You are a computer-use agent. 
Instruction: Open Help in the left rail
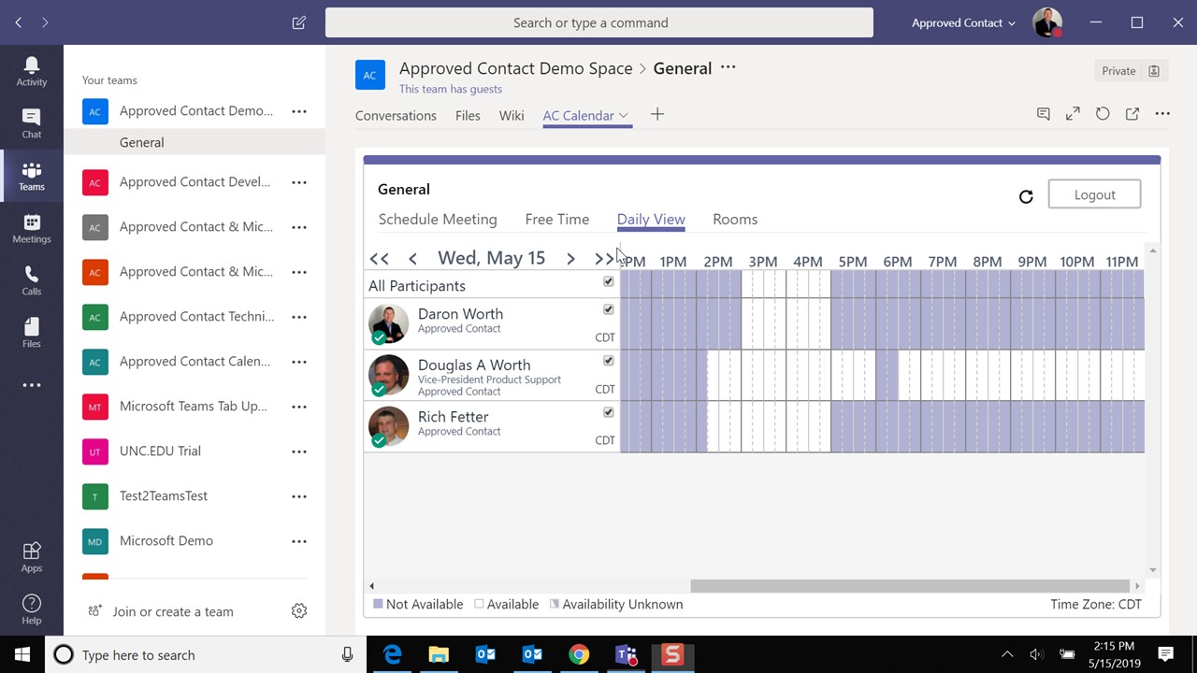tap(32, 609)
